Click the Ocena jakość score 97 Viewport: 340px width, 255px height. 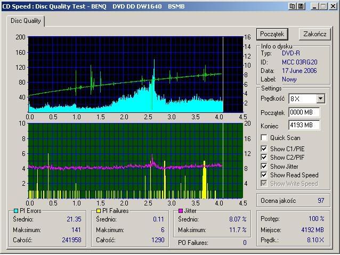(x=321, y=200)
